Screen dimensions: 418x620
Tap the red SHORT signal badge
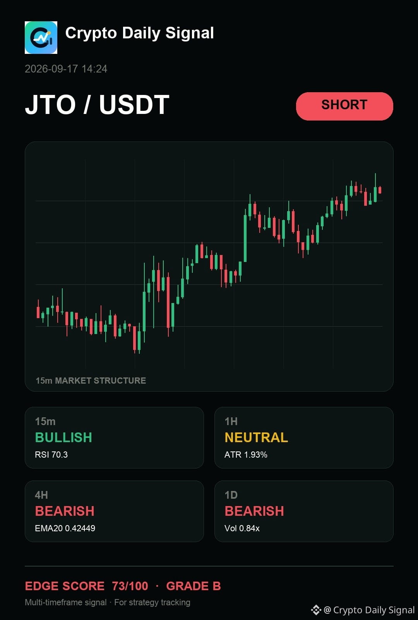pos(344,106)
